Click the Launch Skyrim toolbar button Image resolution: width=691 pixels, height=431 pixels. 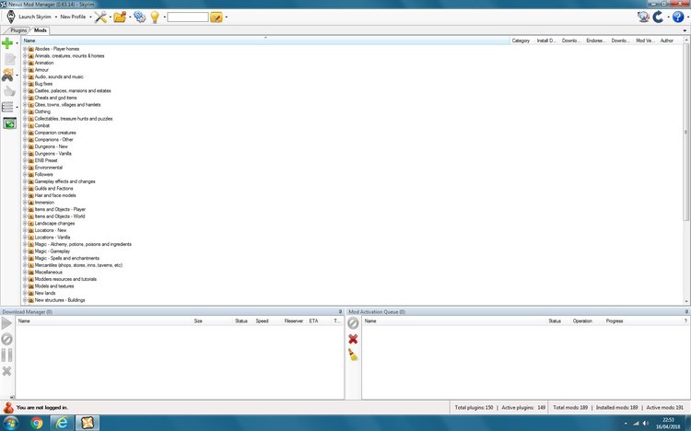(29, 17)
